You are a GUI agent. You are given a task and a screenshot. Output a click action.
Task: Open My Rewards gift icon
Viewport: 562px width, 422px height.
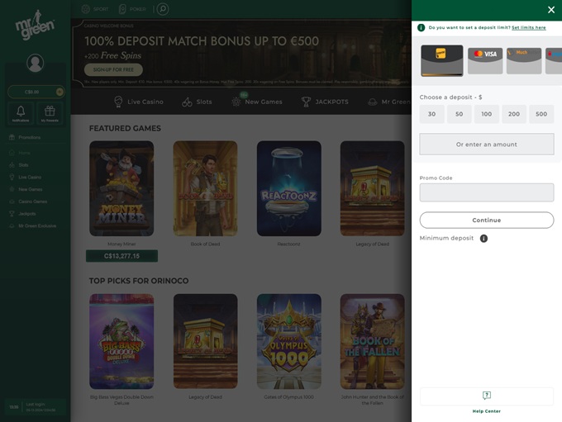50,112
